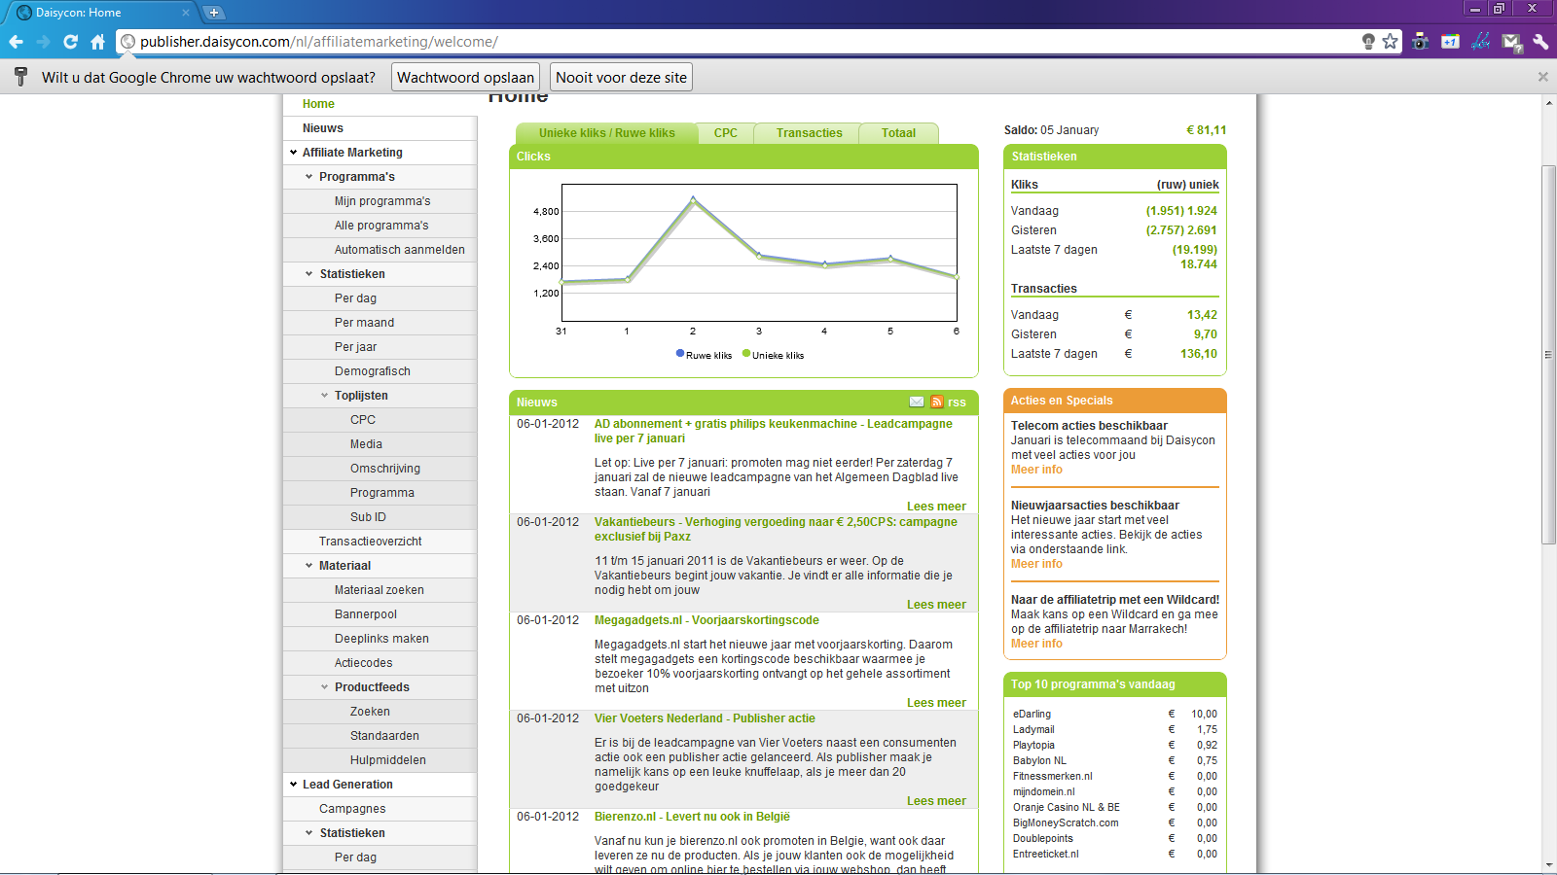Collapse the Materiaal section arrow
The height and width of the screenshot is (875, 1557).
(309, 566)
